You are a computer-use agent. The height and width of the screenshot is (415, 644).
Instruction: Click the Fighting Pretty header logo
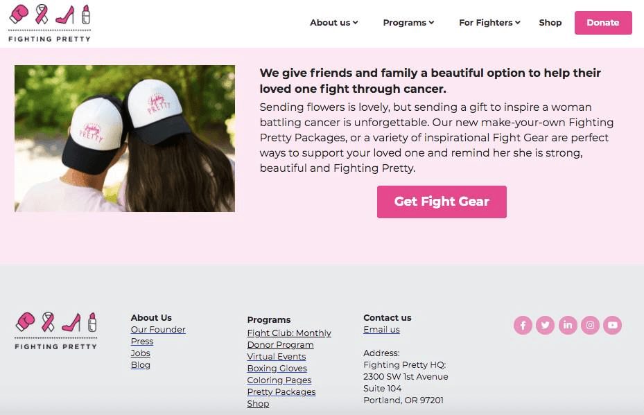tap(49, 24)
